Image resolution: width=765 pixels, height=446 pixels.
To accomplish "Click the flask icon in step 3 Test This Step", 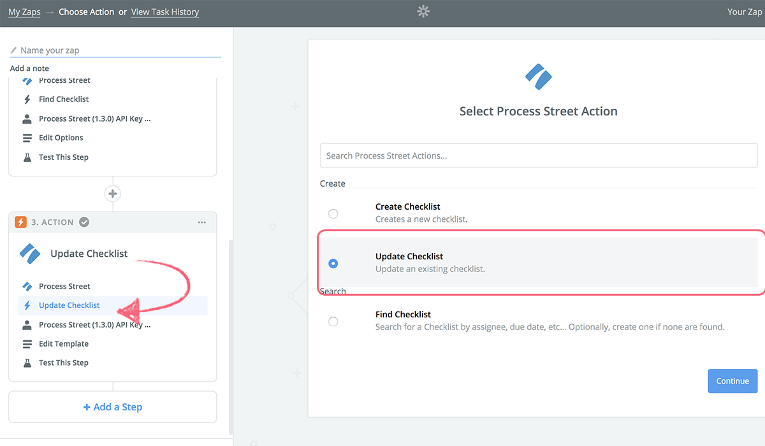I will [x=27, y=363].
